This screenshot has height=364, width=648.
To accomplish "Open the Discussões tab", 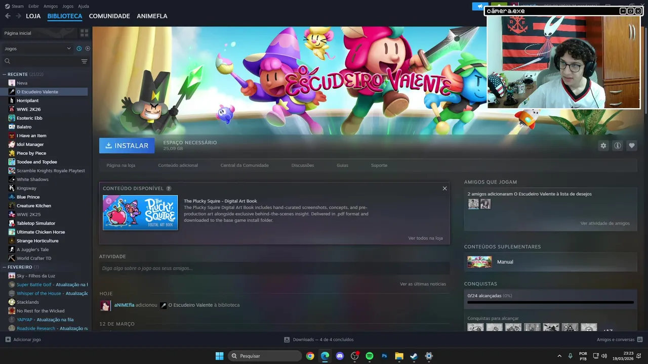I will [303, 165].
